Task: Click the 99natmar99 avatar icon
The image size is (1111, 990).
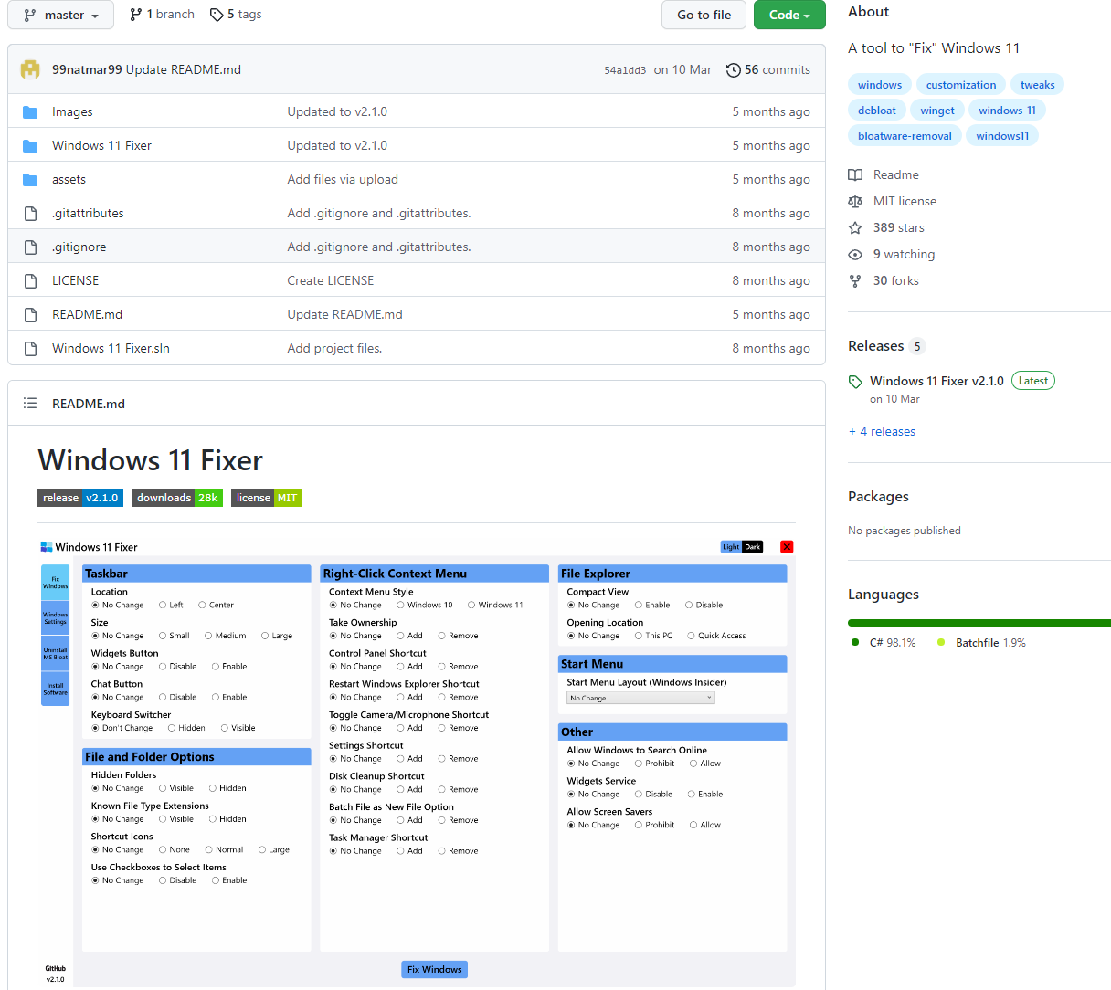Action: coord(30,69)
